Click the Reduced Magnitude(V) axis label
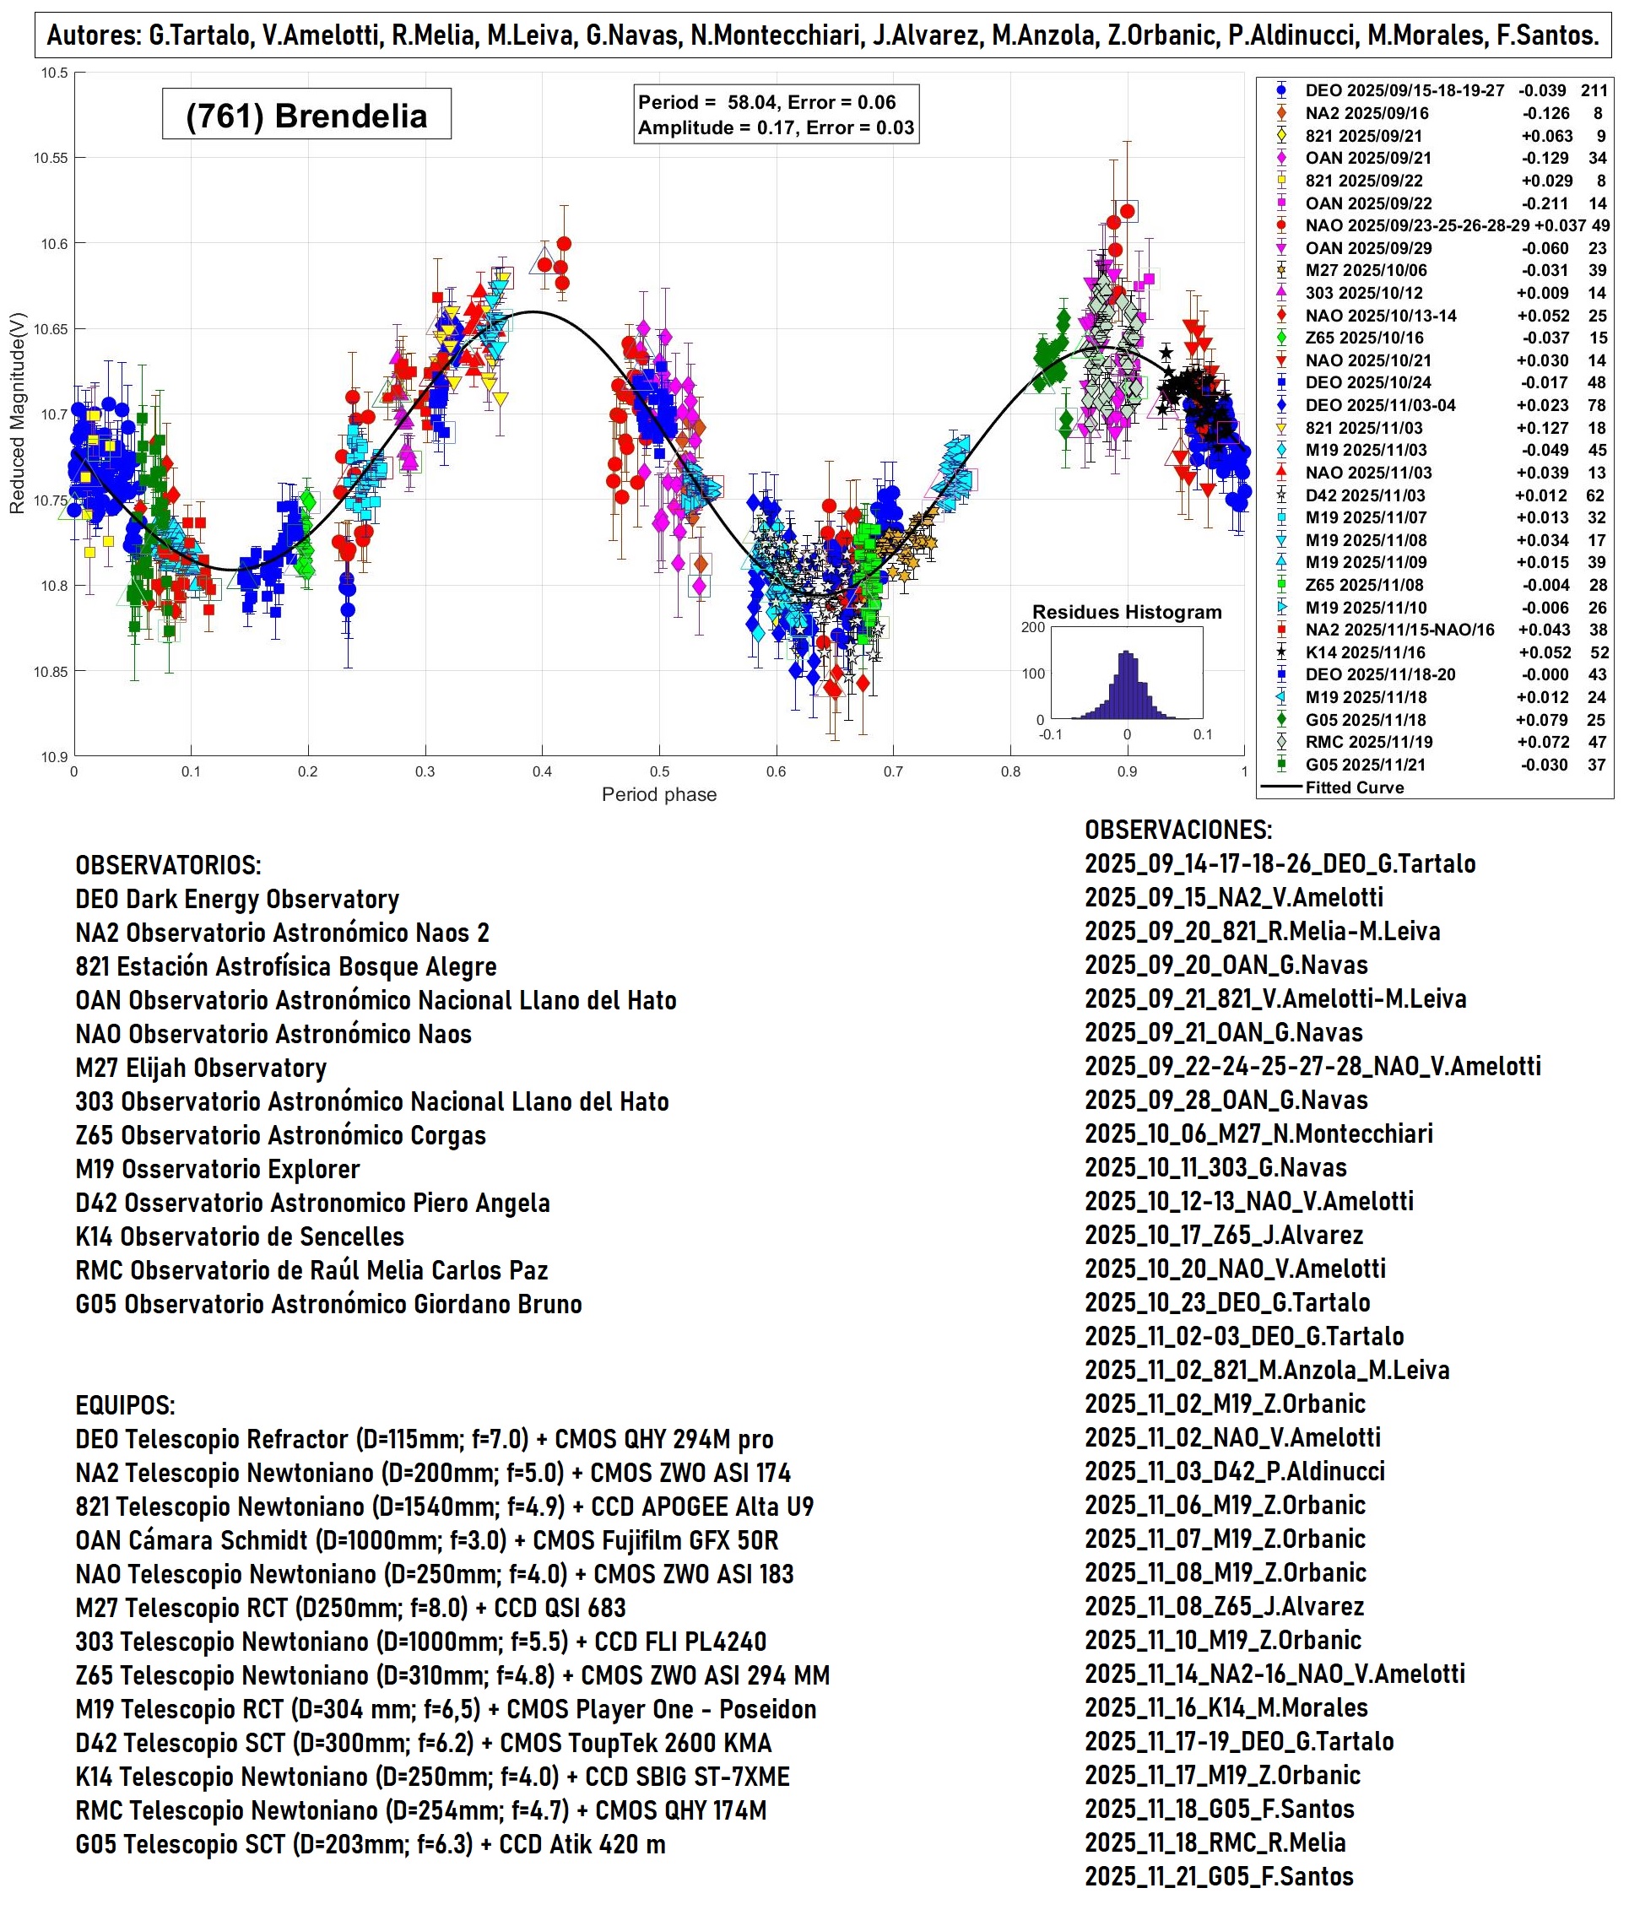 point(17,414)
